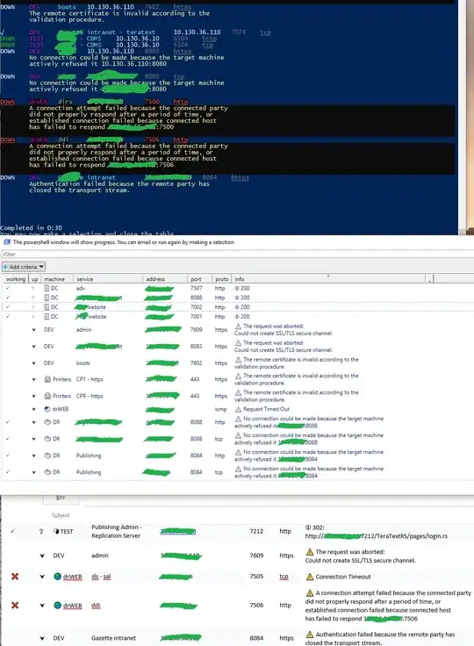The image size is (474, 646).
Task: Click Completed in 0:30 text in PowerShell
Action: click(x=31, y=228)
